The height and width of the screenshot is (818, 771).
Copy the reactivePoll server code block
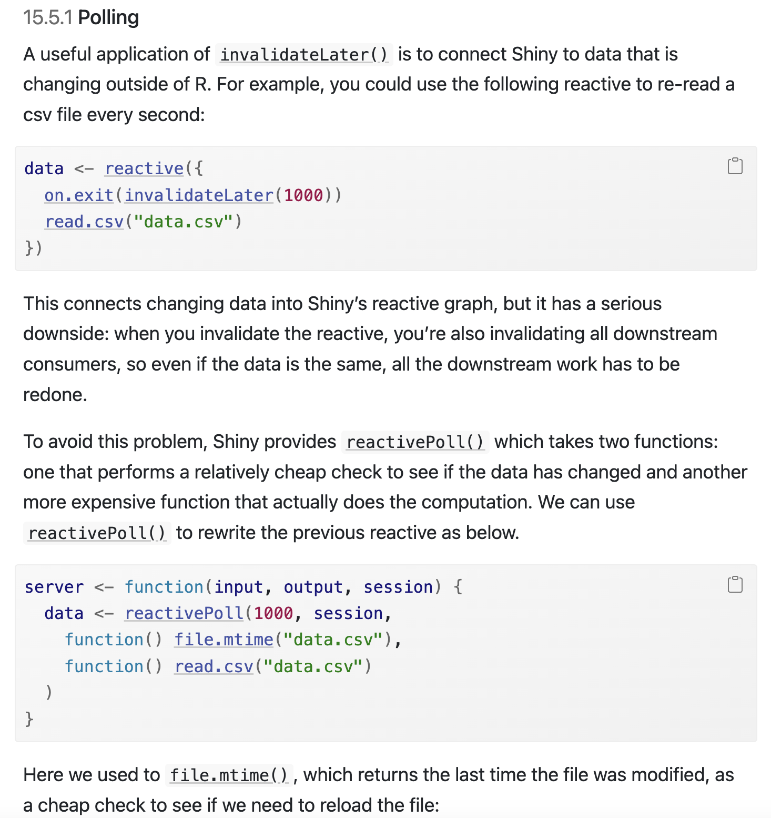[735, 584]
